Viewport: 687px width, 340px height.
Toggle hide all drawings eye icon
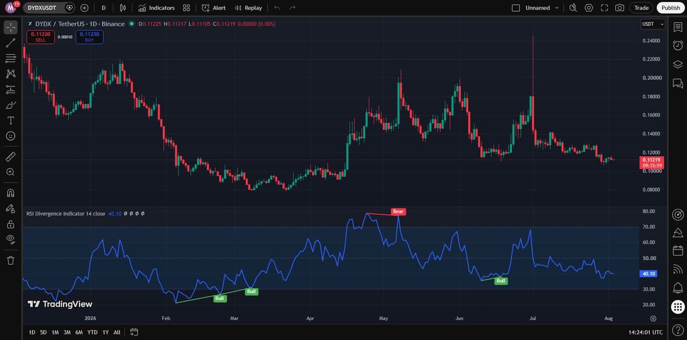pyautogui.click(x=10, y=239)
